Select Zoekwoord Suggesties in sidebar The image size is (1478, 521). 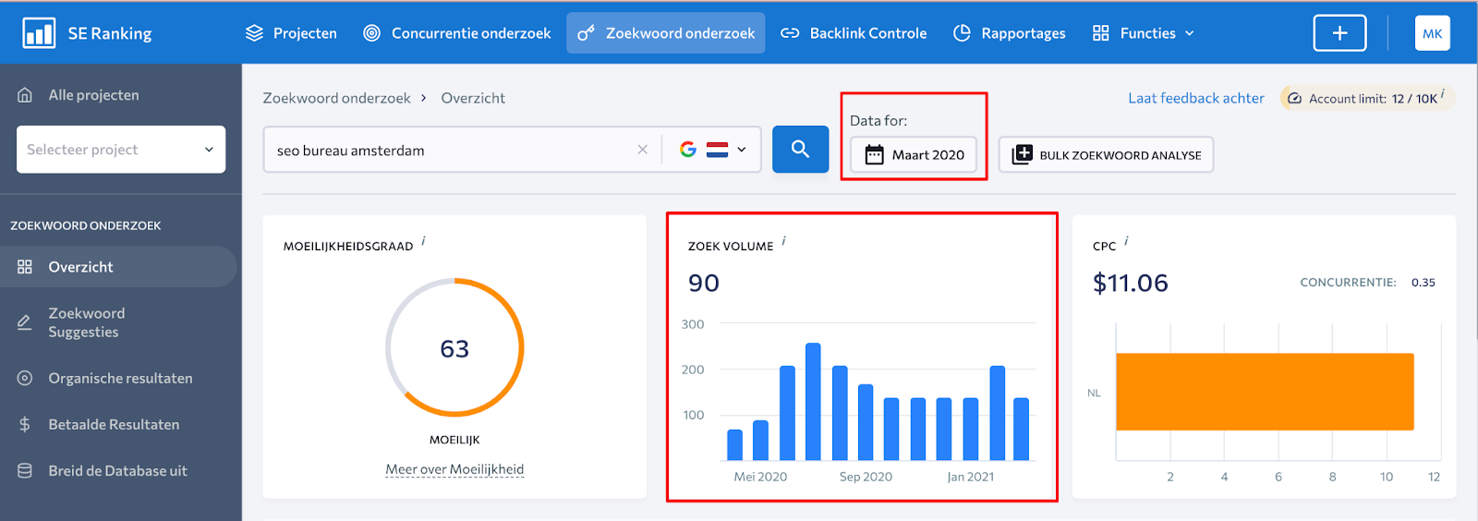coord(85,322)
